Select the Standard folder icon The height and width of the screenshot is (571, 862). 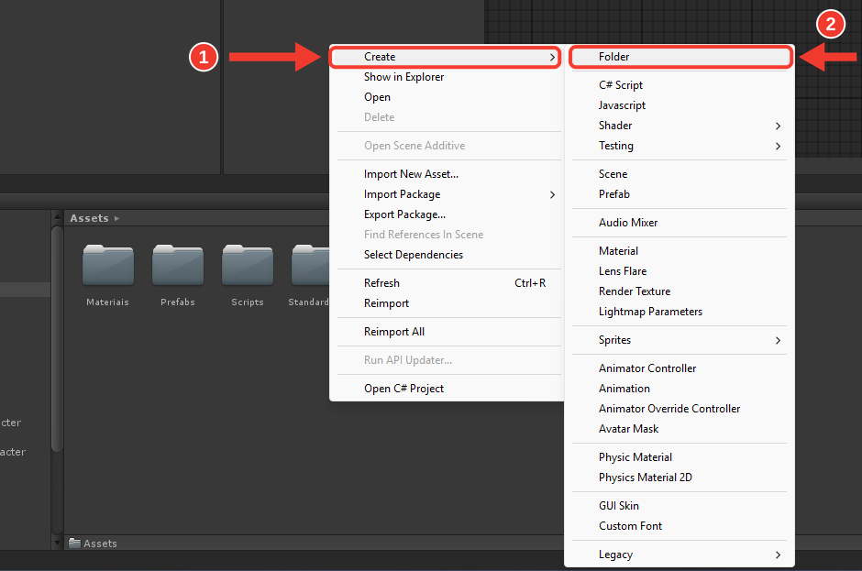pyautogui.click(x=310, y=266)
